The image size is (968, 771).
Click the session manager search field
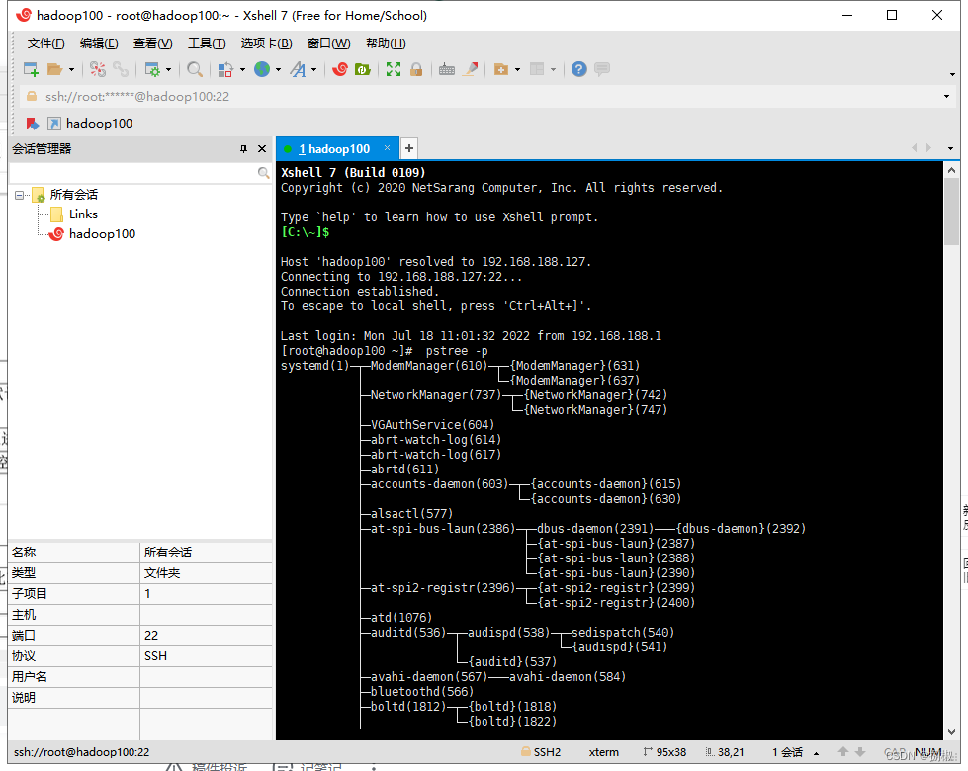[133, 173]
